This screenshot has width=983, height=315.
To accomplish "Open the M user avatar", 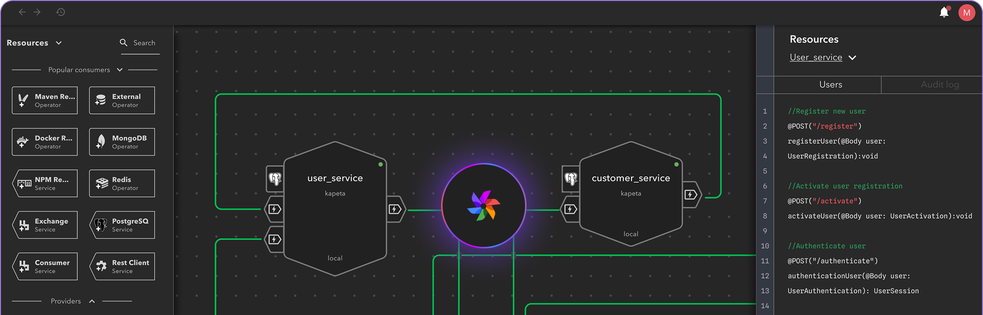I will click(967, 13).
